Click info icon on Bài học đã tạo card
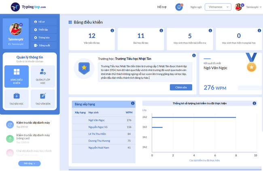 [x=161, y=30]
